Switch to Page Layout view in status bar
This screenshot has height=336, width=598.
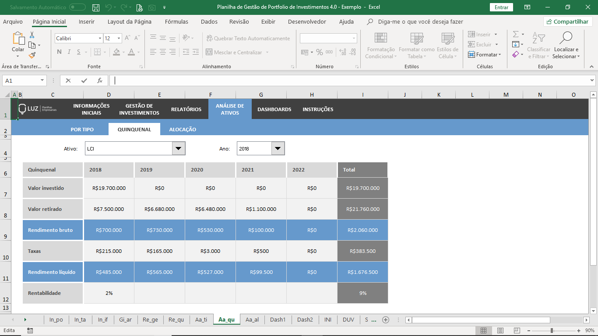(500, 330)
